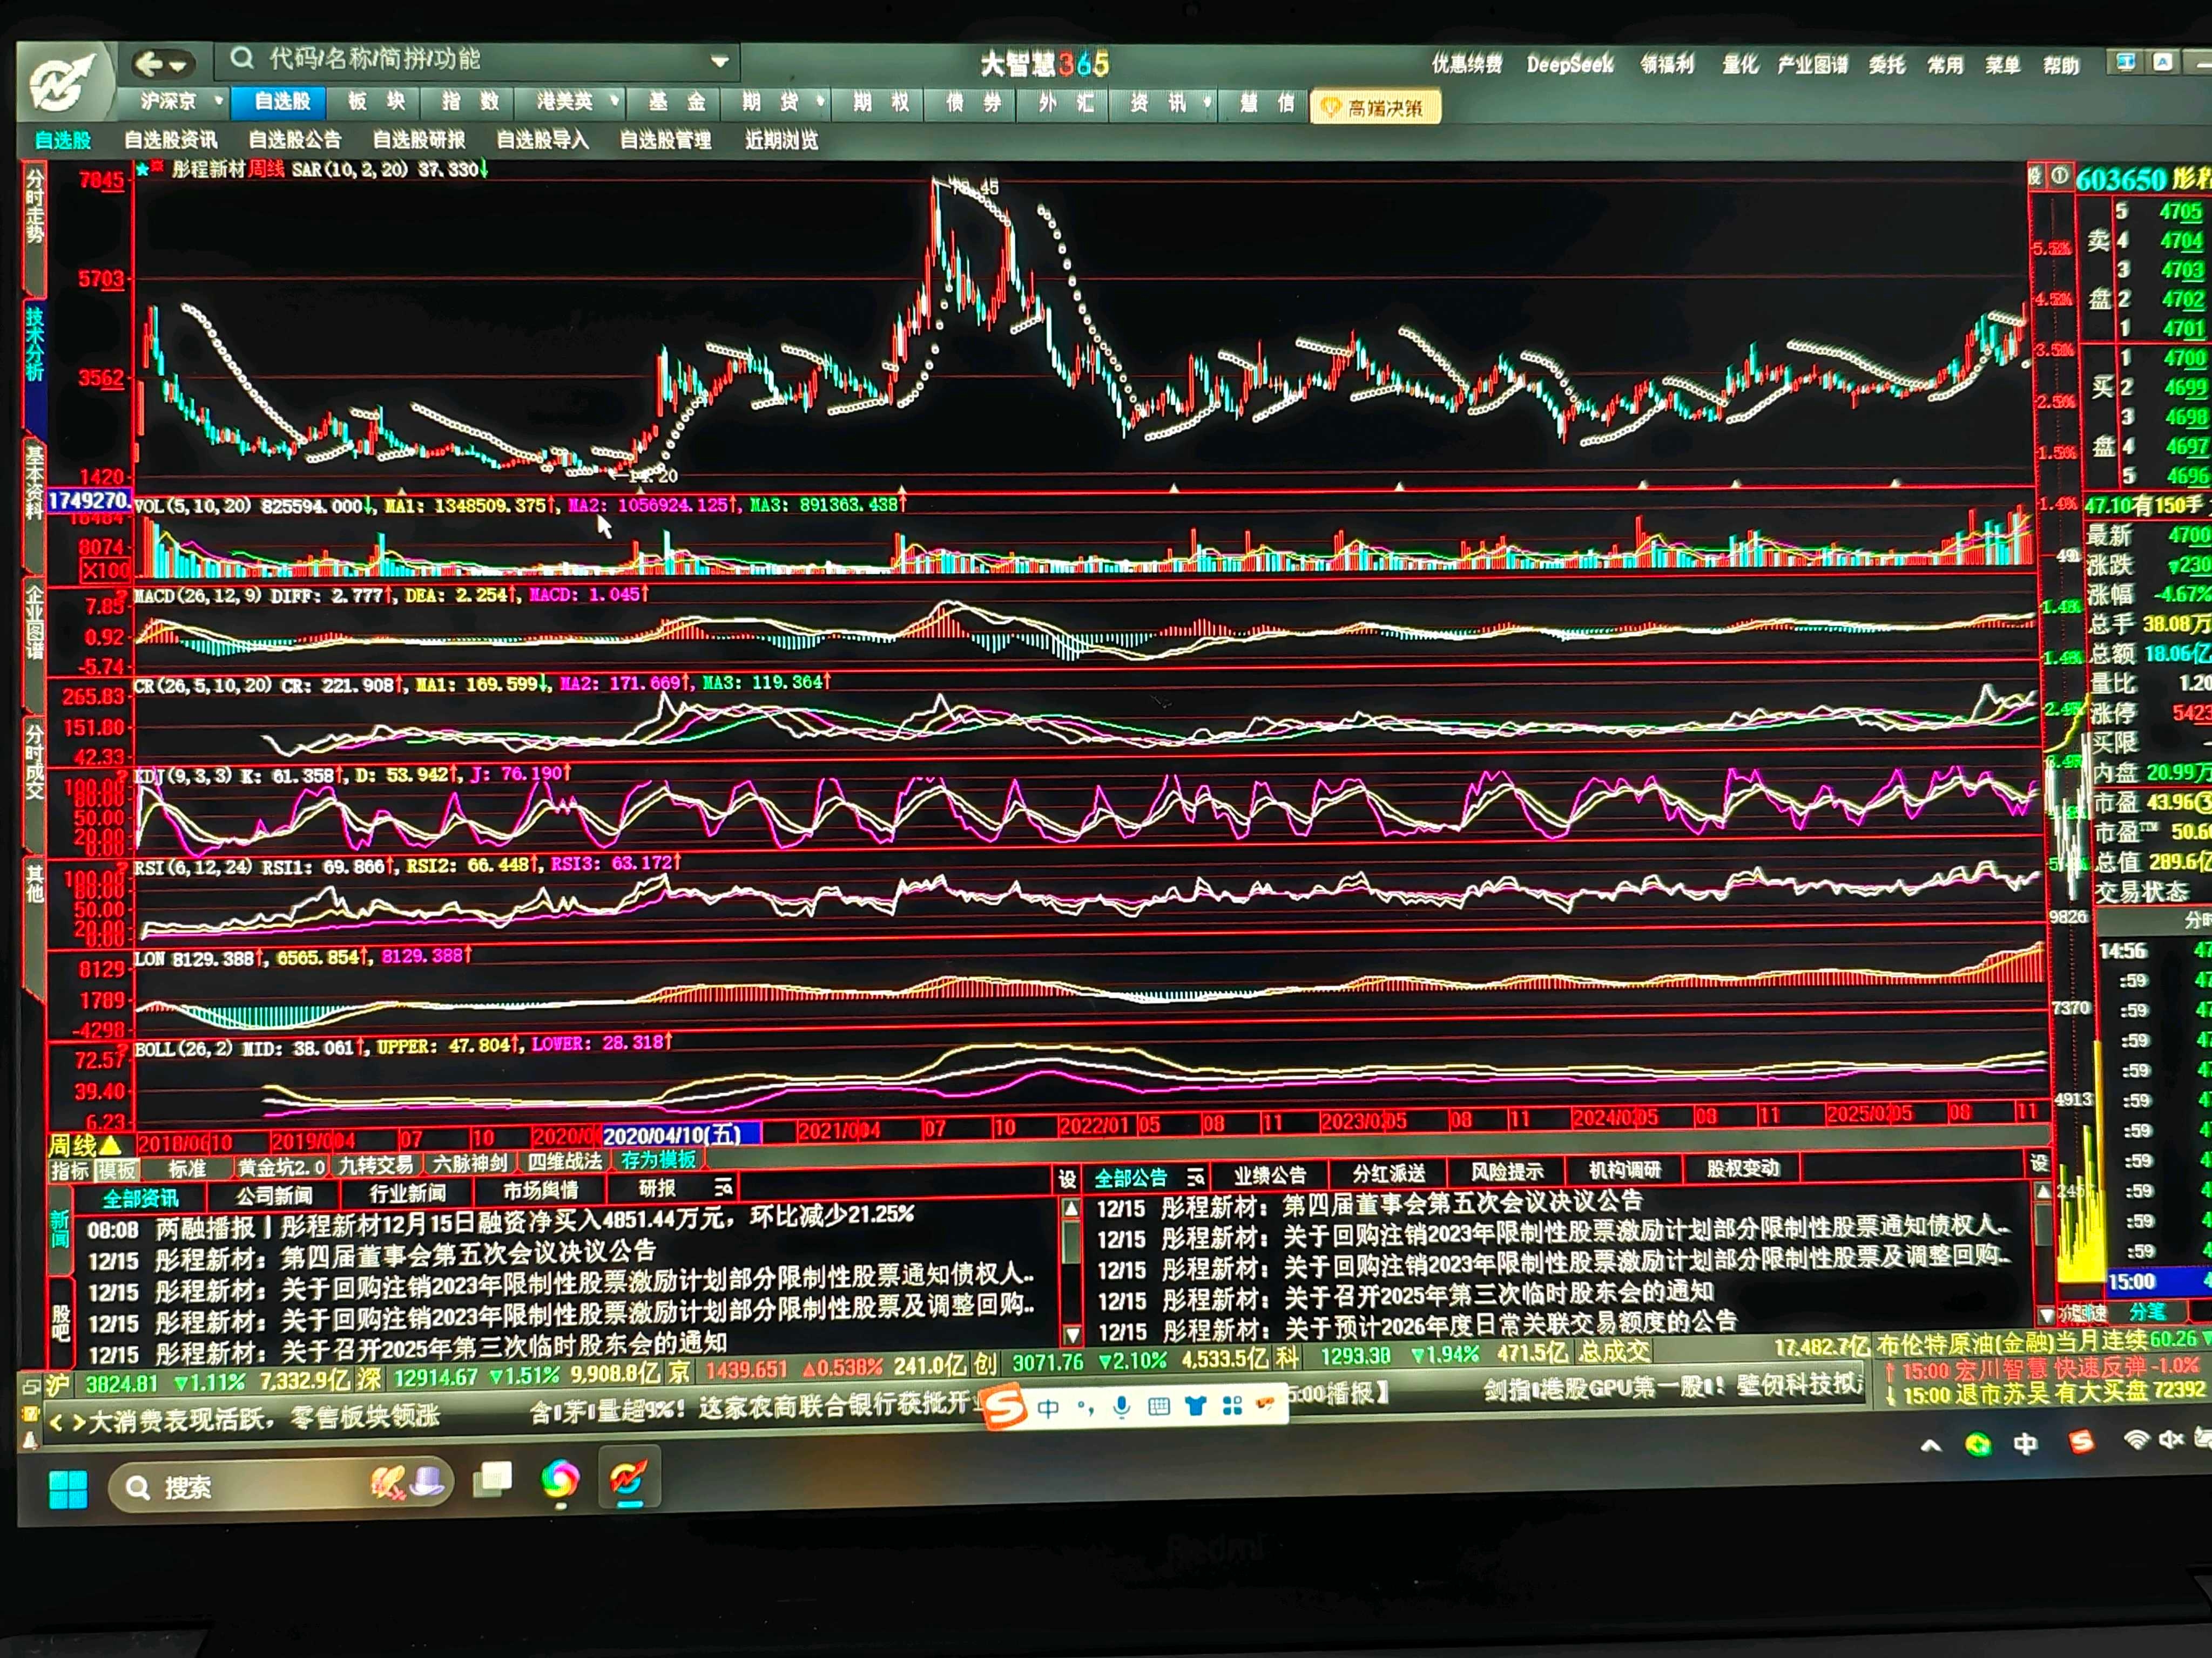
Task: Toggle 模板 template mode button
Action: click(x=116, y=1170)
